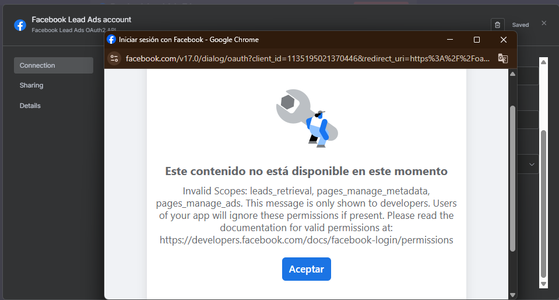The width and height of the screenshot is (559, 300).
Task: Minimize the Iniciar sesión con Facebook window
Action: tap(450, 40)
